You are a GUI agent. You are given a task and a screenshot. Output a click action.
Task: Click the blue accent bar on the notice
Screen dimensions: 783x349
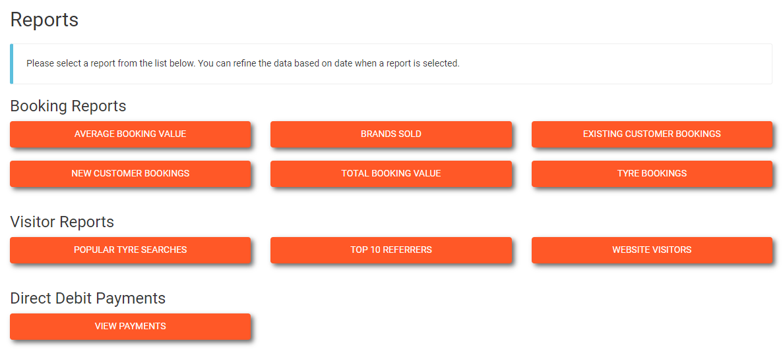(11, 64)
